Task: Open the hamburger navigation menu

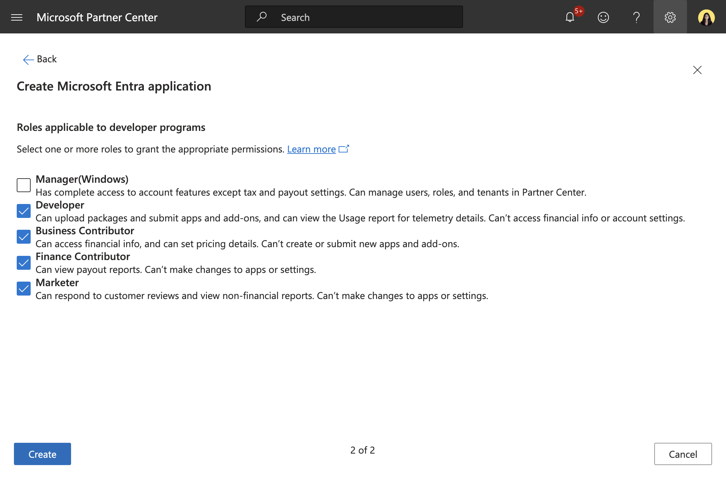Action: (17, 17)
